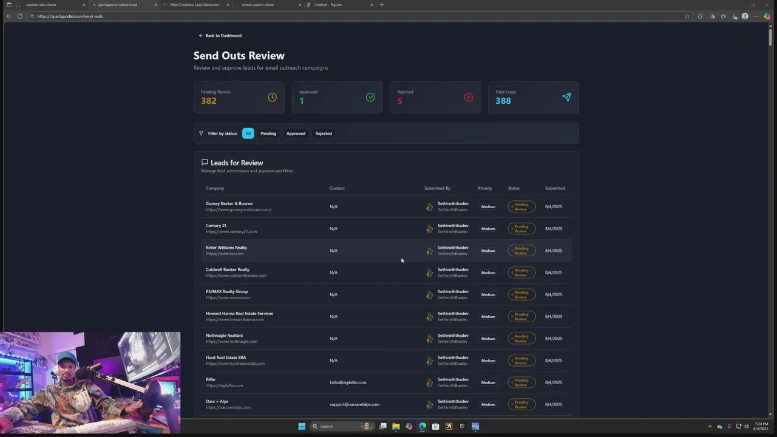Switch to convo-swarm-clone tab
The height and width of the screenshot is (437, 777).
268,5
